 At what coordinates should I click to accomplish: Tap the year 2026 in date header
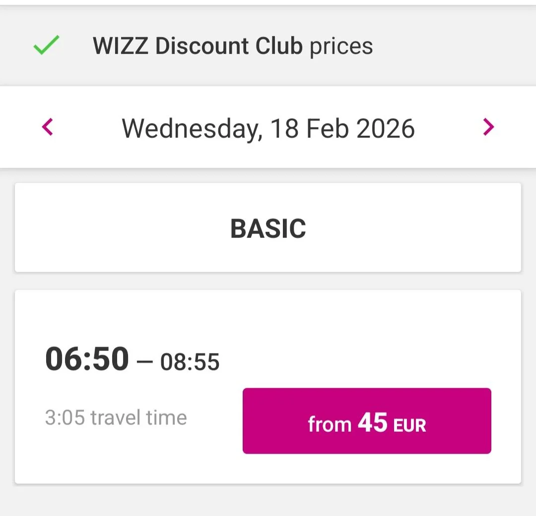pyautogui.click(x=386, y=128)
